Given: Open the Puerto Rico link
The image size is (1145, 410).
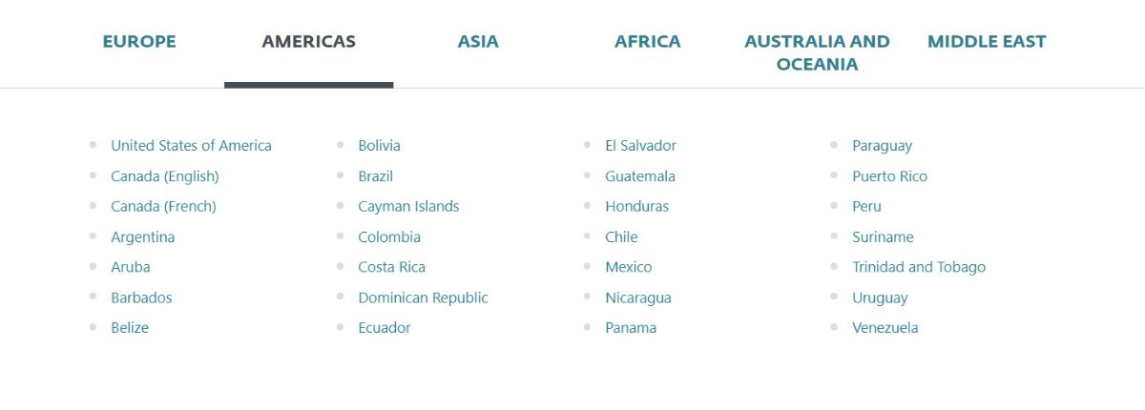Looking at the screenshot, I should point(889,176).
